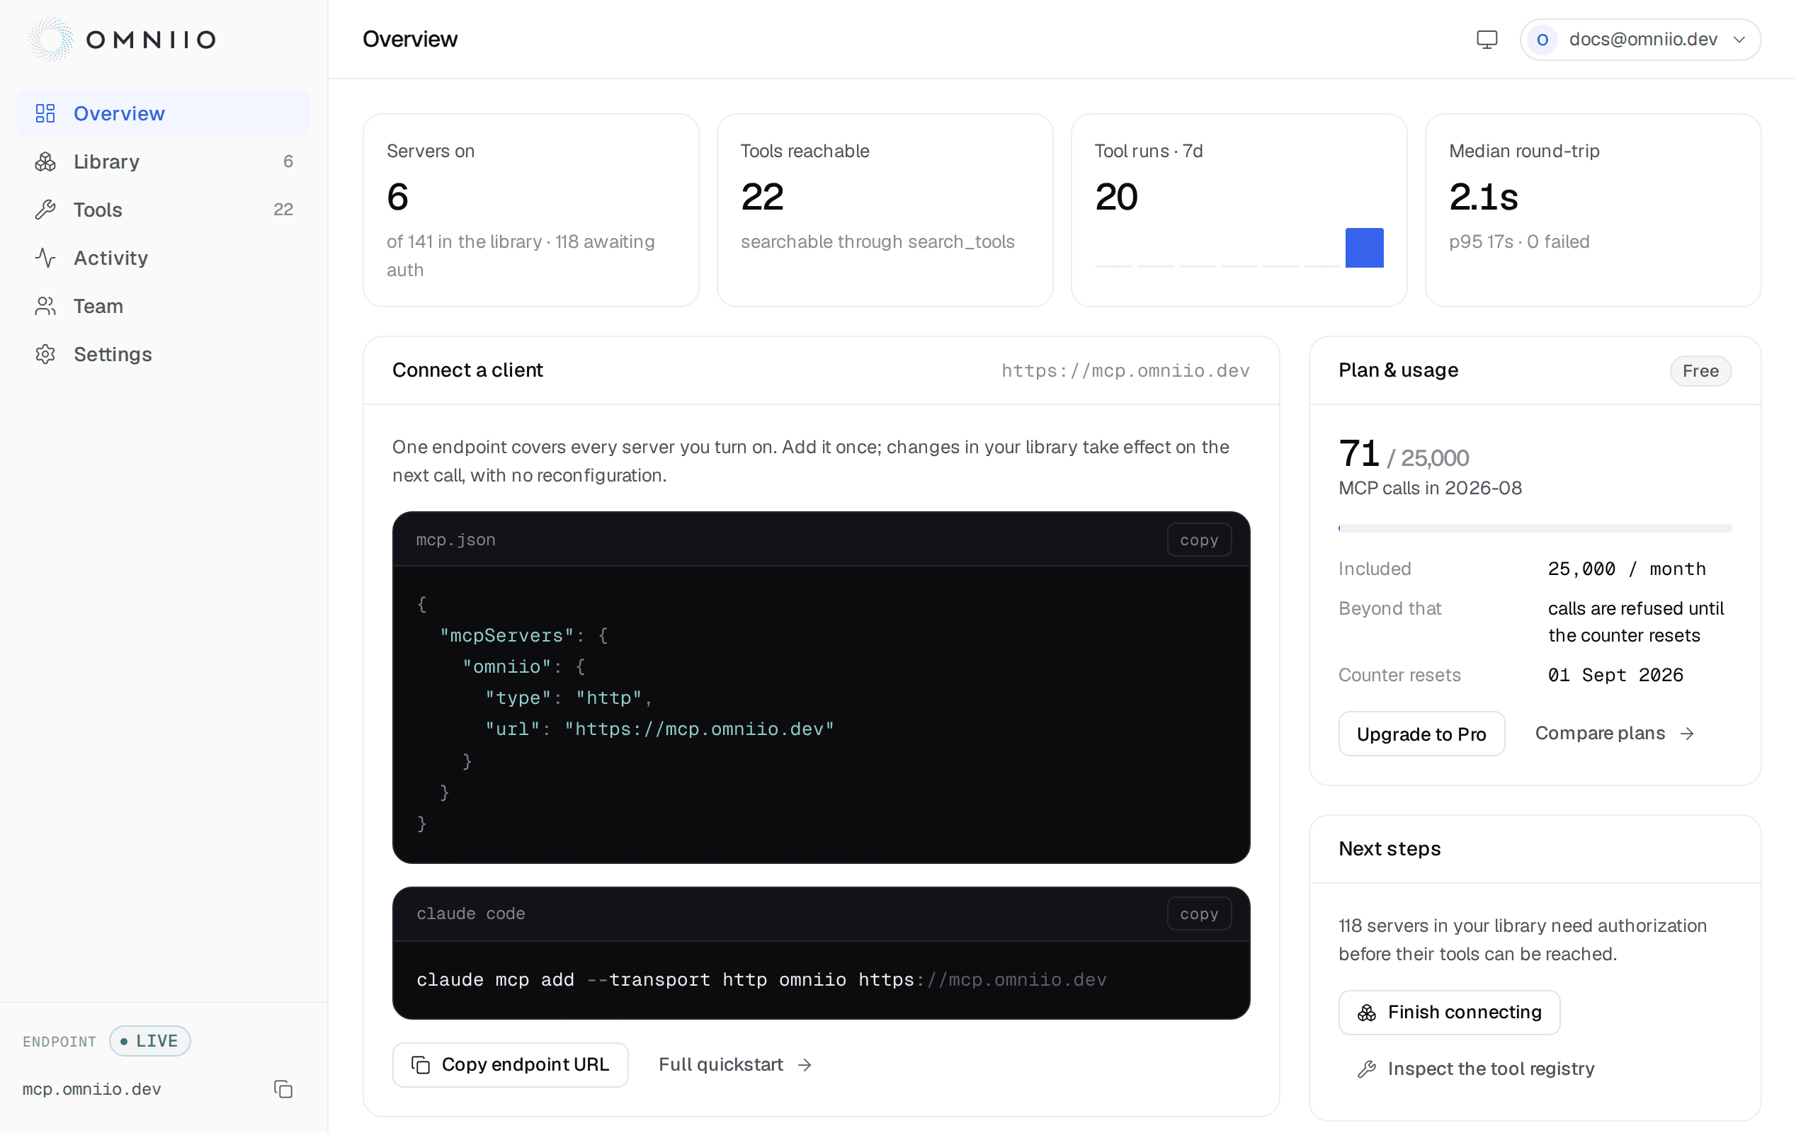
Task: Open the docs@omniio.dev account dropdown
Action: pyautogui.click(x=1640, y=39)
